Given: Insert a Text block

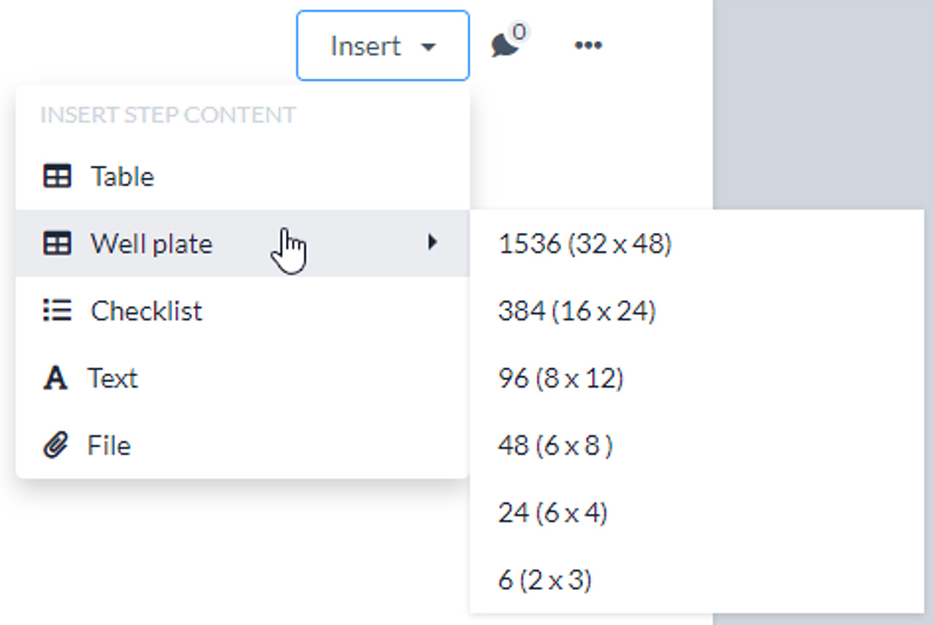Looking at the screenshot, I should (x=112, y=378).
